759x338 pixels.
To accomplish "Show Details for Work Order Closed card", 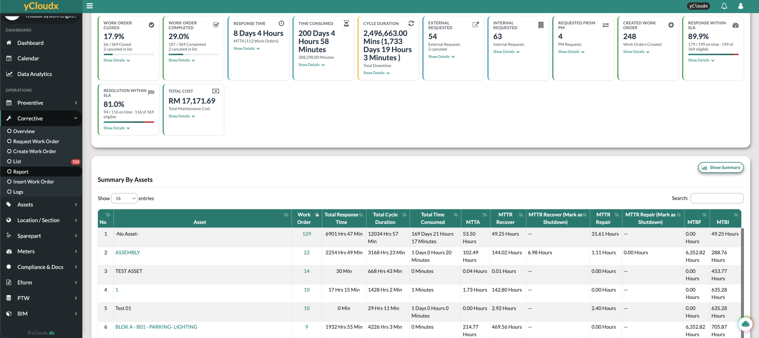I will (x=117, y=60).
